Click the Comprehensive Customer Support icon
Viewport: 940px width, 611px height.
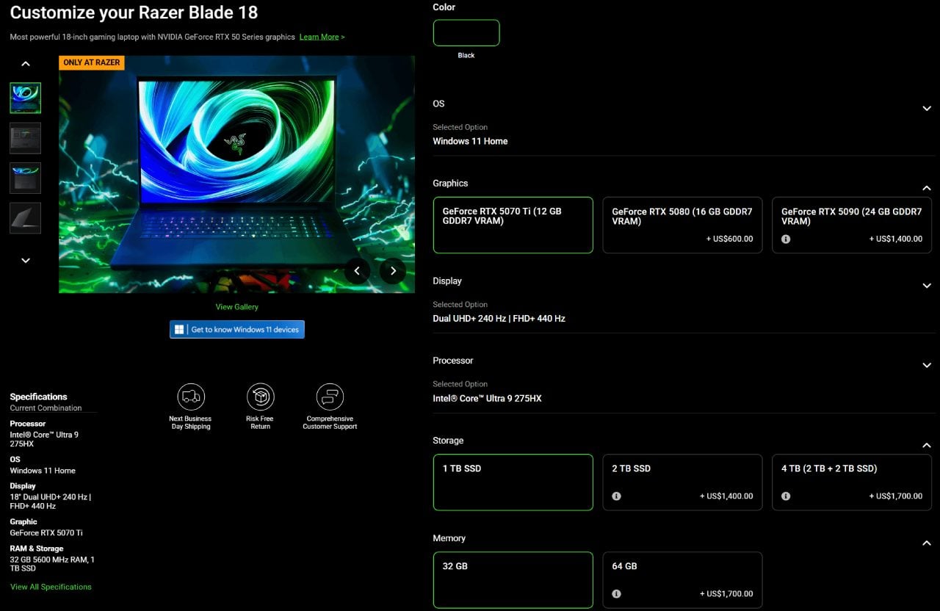(330, 395)
